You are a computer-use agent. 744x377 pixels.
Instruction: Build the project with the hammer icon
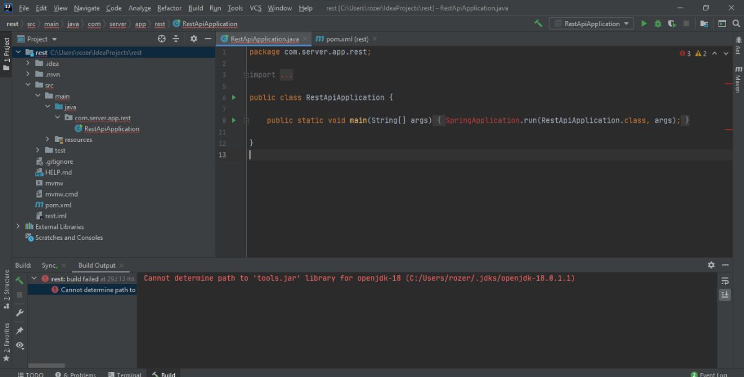pos(538,24)
